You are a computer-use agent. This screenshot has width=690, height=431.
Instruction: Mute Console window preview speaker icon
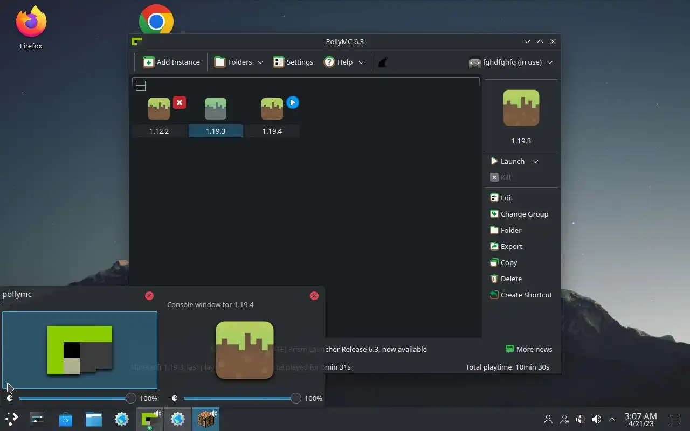[174, 398]
